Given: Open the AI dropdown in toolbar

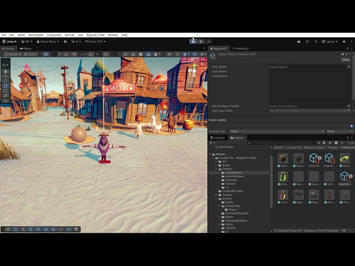Looking at the screenshot, I should pyautogui.click(x=76, y=42).
